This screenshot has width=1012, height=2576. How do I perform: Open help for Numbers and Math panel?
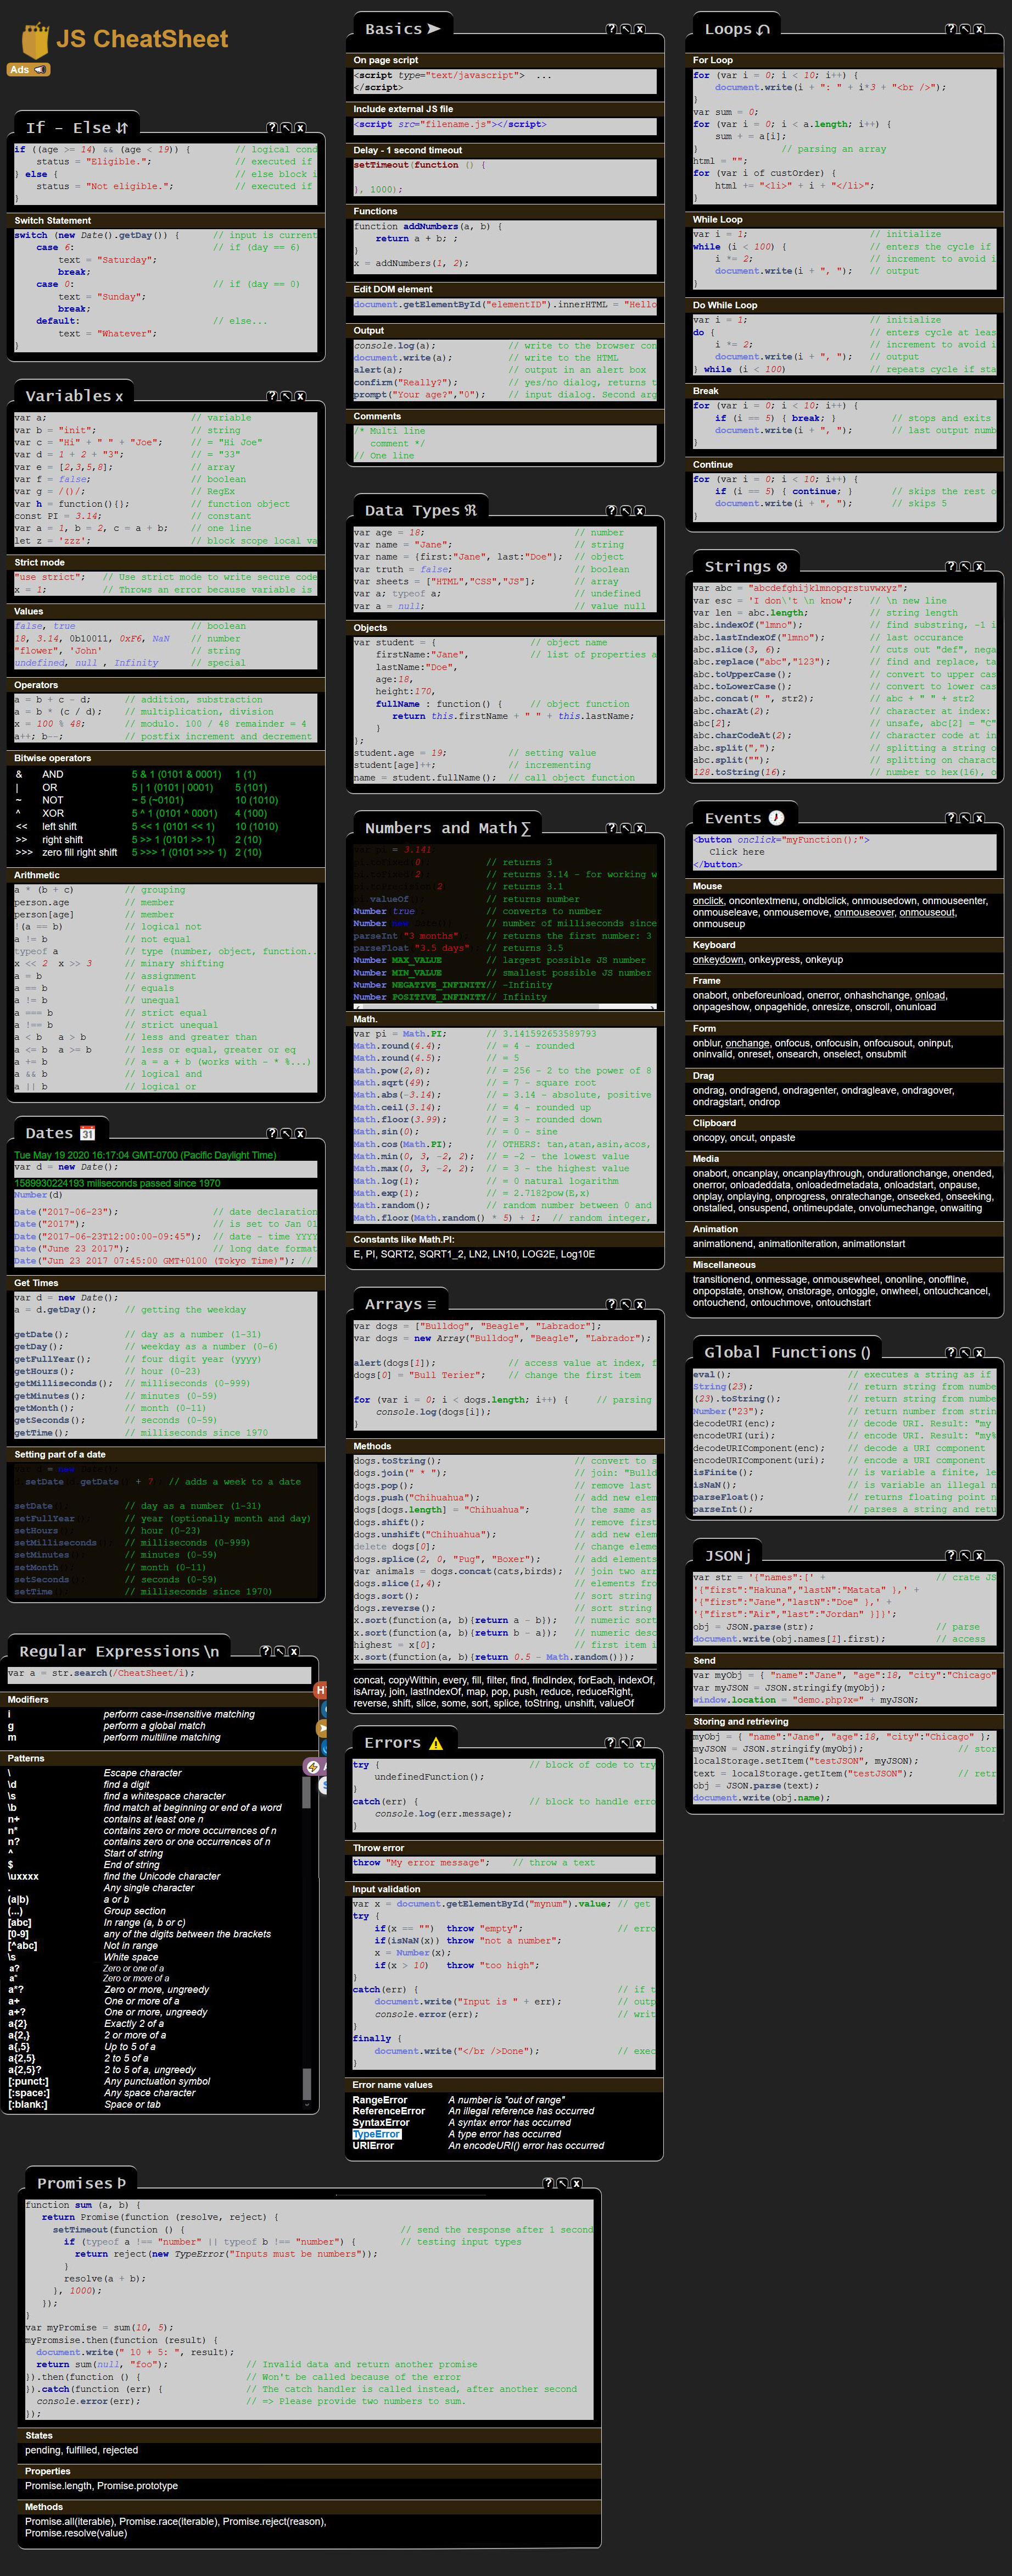(x=611, y=828)
